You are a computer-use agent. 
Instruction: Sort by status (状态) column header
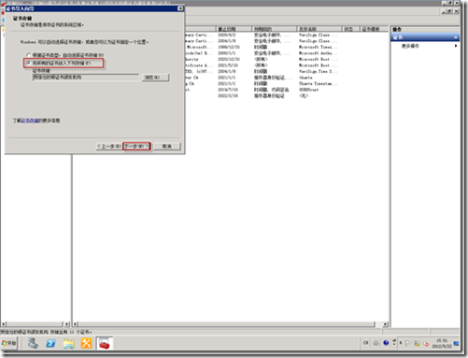click(x=351, y=29)
